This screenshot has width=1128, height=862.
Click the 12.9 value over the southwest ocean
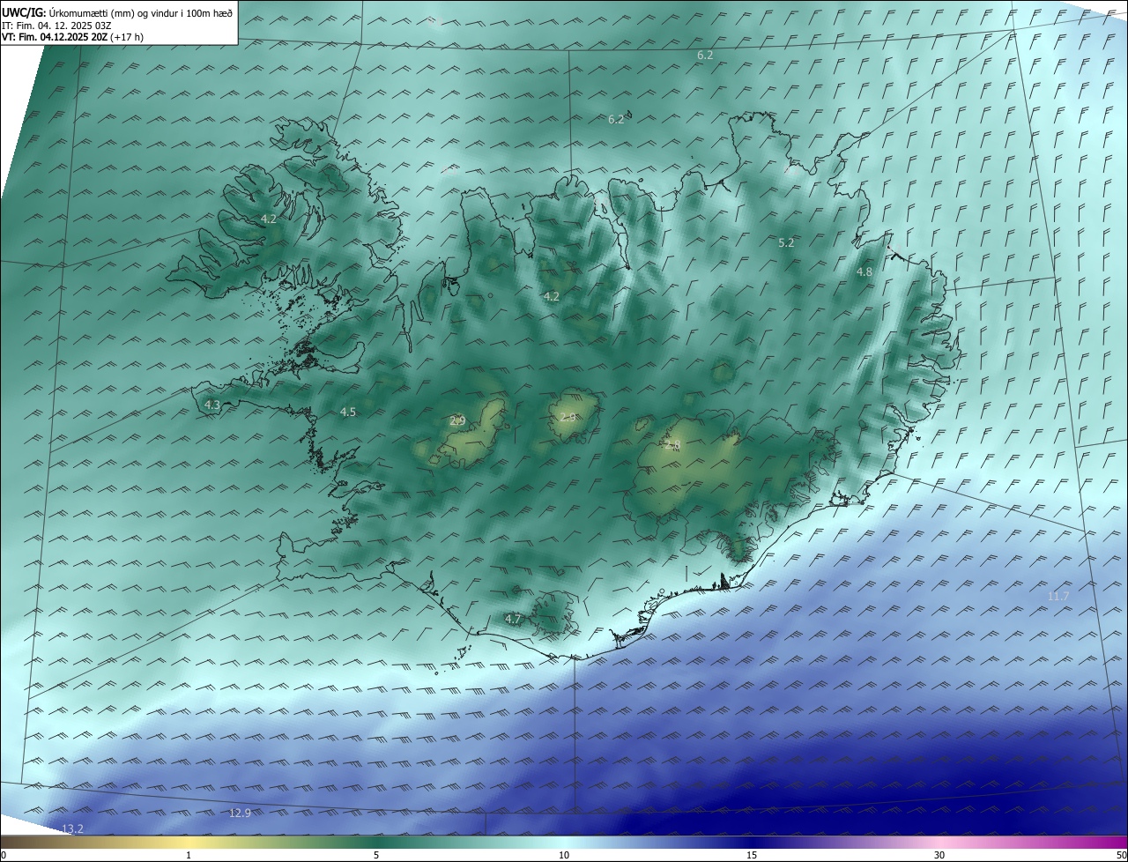(240, 813)
